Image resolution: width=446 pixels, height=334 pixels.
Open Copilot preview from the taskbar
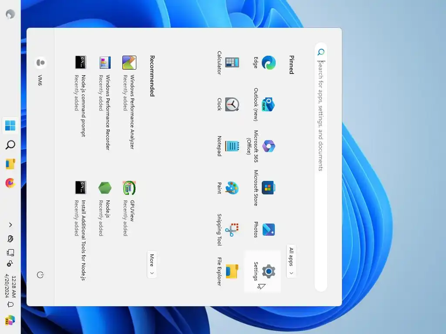point(10,320)
